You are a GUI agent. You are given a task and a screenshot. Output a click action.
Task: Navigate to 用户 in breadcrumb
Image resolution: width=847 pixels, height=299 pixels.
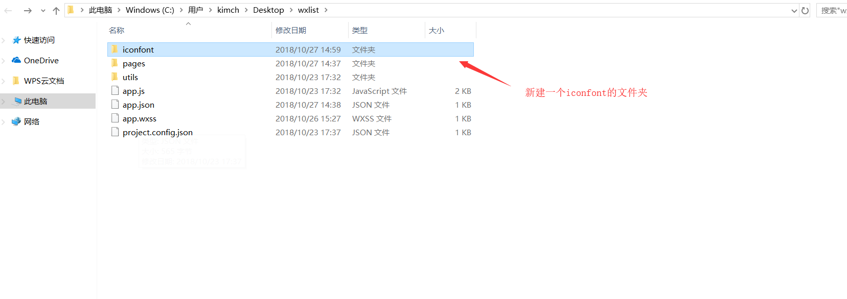(195, 10)
